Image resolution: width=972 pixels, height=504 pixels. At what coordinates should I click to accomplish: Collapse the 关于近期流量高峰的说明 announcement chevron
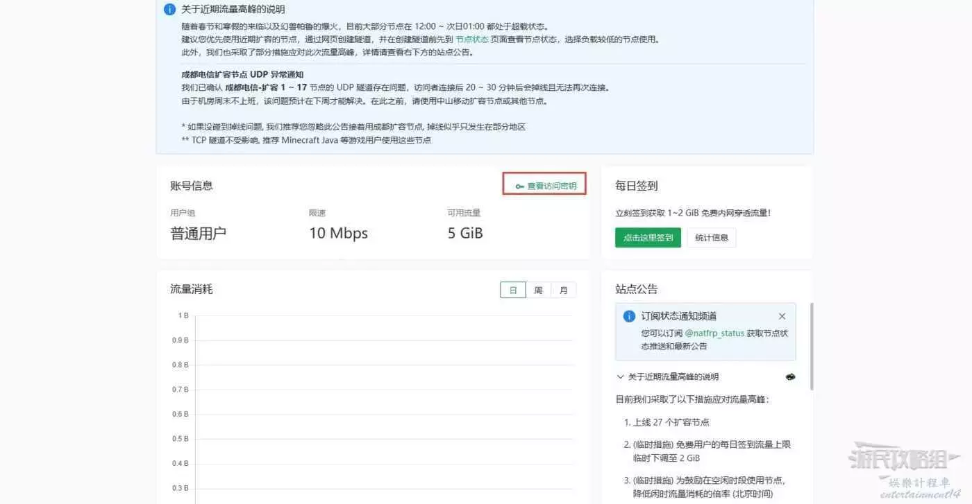point(621,377)
